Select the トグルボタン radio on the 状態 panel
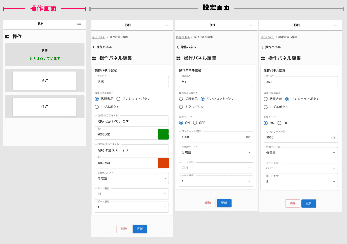The height and width of the screenshot is (244, 347). coord(97,107)
